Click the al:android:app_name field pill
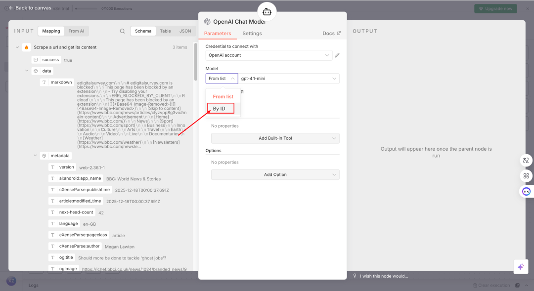 [x=76, y=178]
